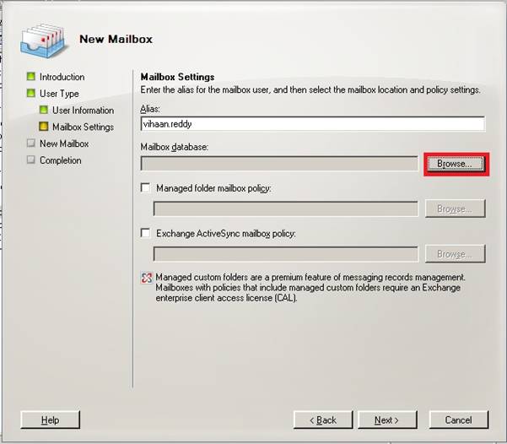
Task: Click the gray Completion step icon
Action: point(31,160)
